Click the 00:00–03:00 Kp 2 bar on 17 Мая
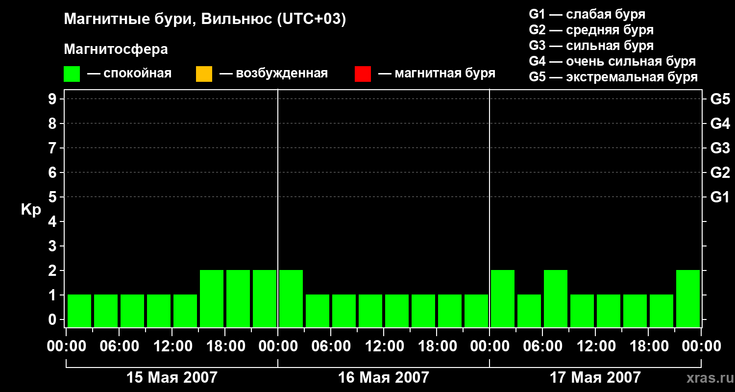The width and height of the screenshot is (735, 392). click(503, 298)
